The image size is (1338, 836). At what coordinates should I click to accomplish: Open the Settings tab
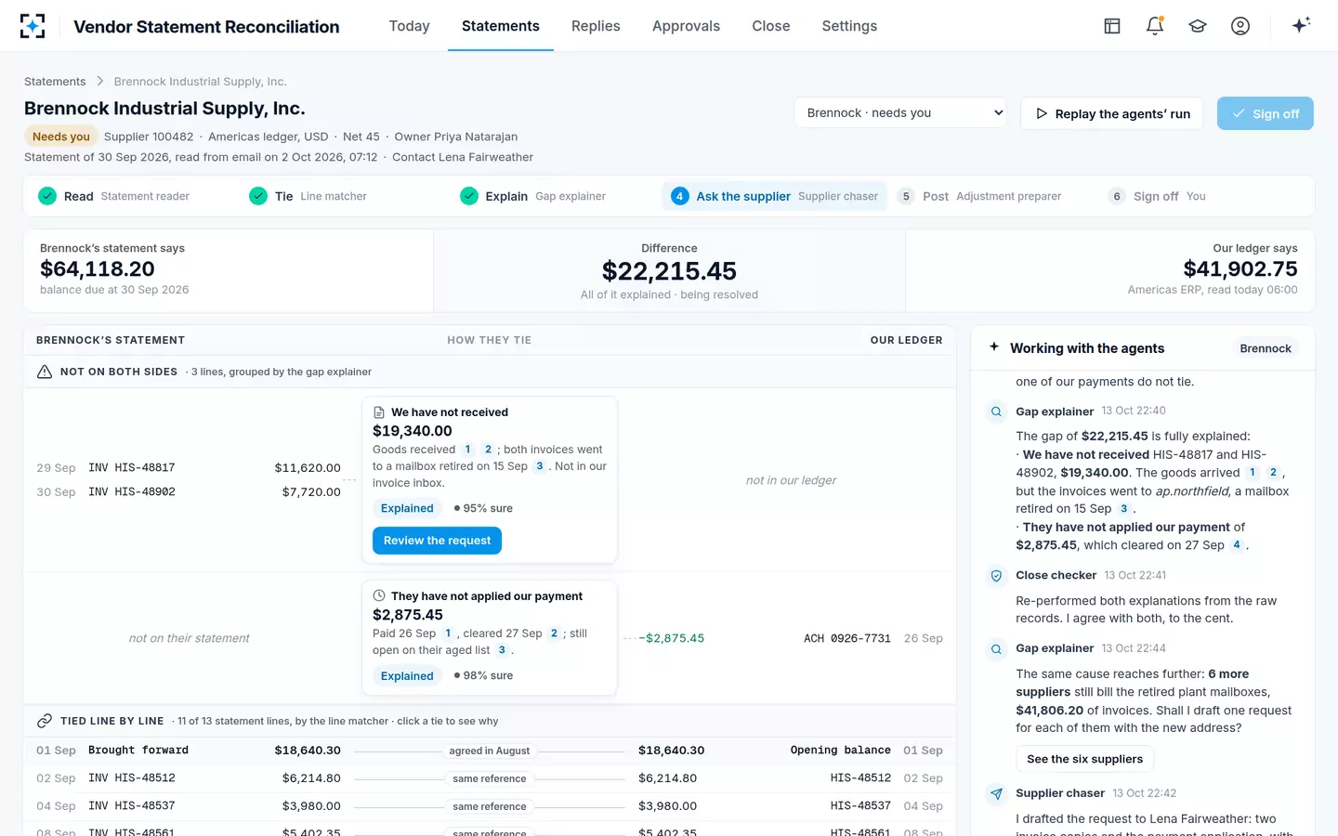(849, 26)
